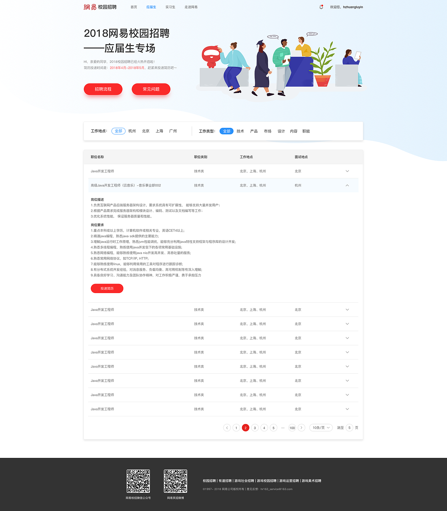This screenshot has height=511, width=447.
Task: Filter job type by 产品
Action: (254, 131)
